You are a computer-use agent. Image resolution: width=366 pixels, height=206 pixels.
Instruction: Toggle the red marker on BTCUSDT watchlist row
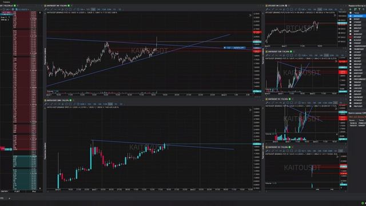tap(351, 37)
